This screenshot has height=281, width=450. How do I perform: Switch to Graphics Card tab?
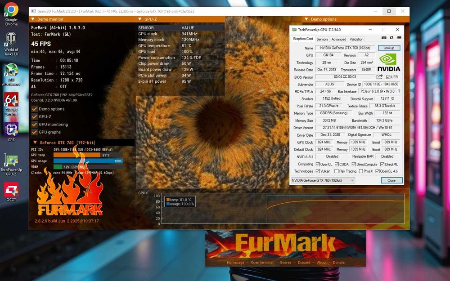point(303,39)
